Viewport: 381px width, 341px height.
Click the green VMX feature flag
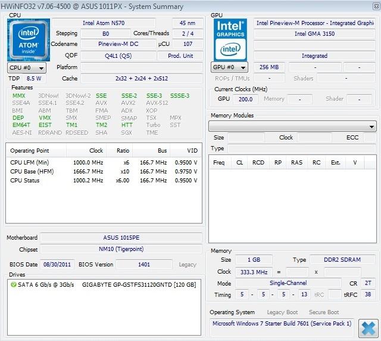click(x=45, y=118)
